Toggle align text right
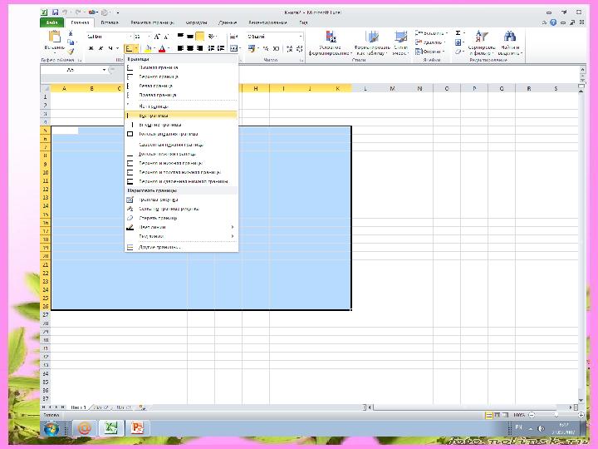 click(199, 48)
